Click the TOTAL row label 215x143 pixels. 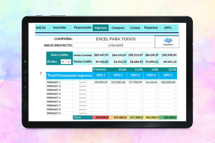(83, 118)
